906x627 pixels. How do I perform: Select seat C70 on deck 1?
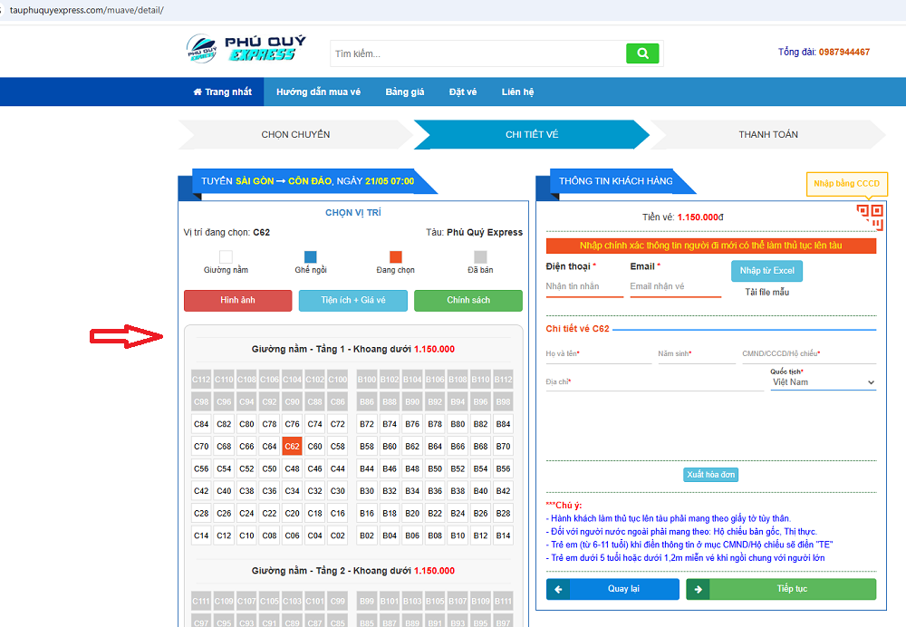click(201, 446)
